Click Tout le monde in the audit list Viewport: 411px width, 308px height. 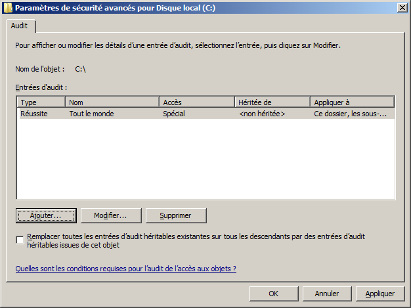pyautogui.click(x=91, y=114)
